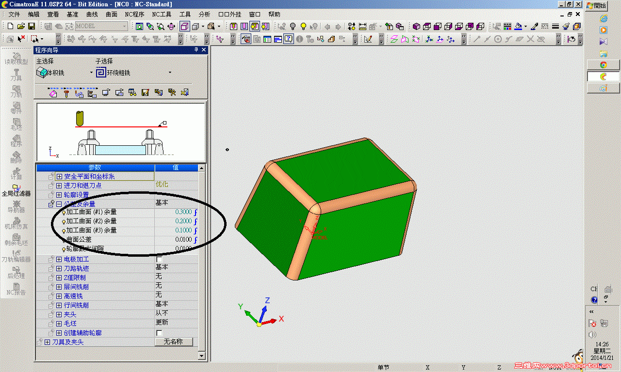Image resolution: width=621 pixels, height=372 pixels.
Task: Open Chrome from the taskbar
Action: click(x=604, y=64)
